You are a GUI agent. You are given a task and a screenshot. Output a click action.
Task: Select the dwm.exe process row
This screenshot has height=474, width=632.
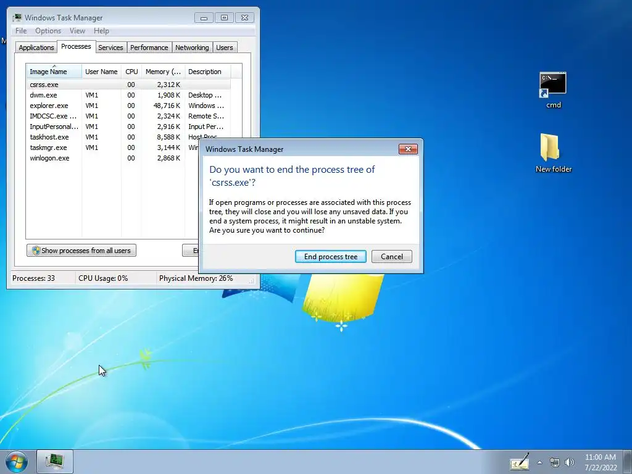pyautogui.click(x=128, y=95)
